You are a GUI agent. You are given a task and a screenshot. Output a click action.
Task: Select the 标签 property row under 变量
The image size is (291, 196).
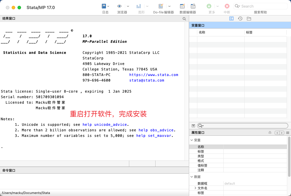coord(238,151)
